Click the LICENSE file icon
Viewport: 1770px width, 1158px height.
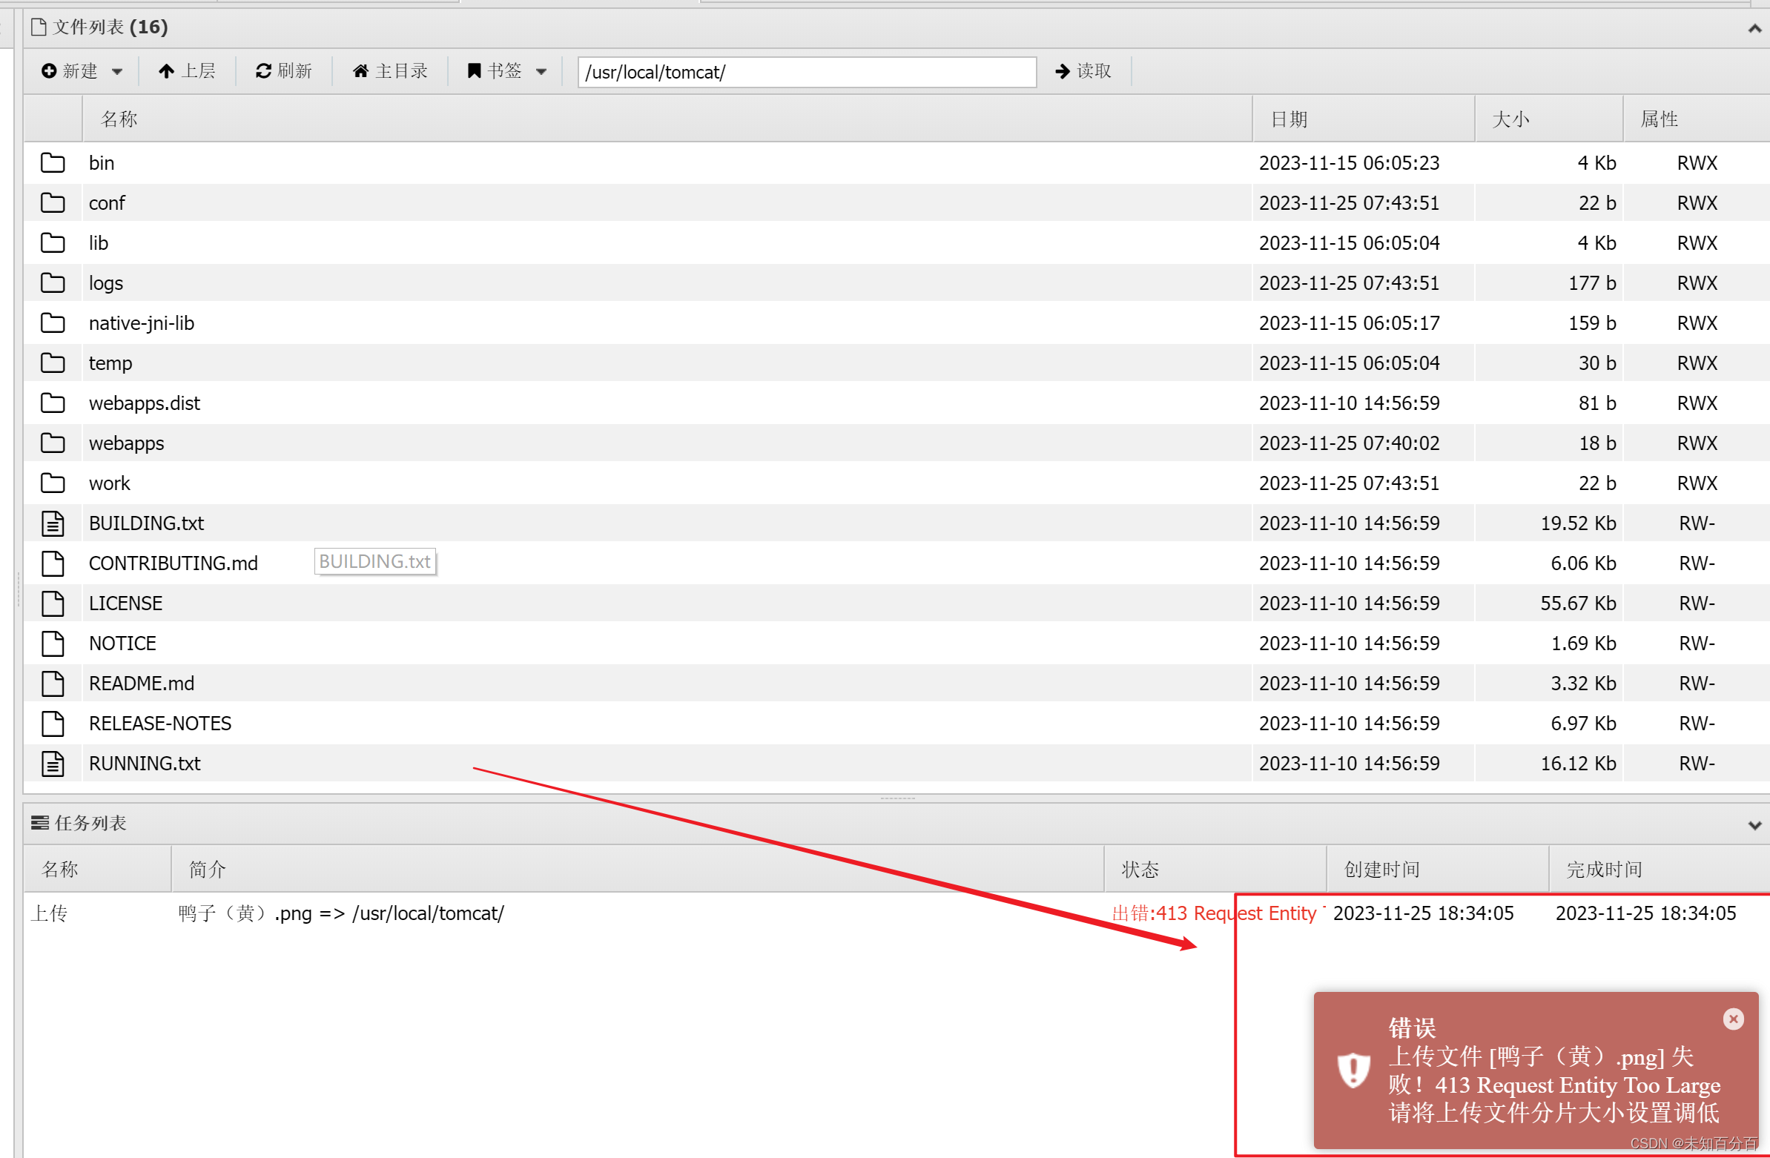(52, 604)
